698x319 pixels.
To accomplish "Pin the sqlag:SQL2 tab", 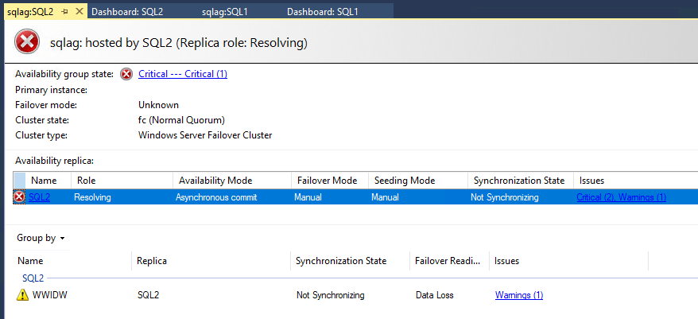I will click(64, 12).
